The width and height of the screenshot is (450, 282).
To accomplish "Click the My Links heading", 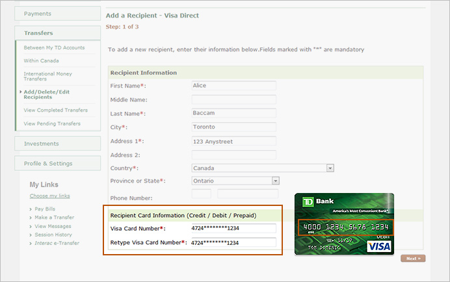I will click(x=44, y=185).
